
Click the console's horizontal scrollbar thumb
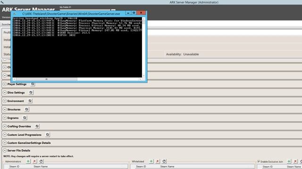(46, 79)
